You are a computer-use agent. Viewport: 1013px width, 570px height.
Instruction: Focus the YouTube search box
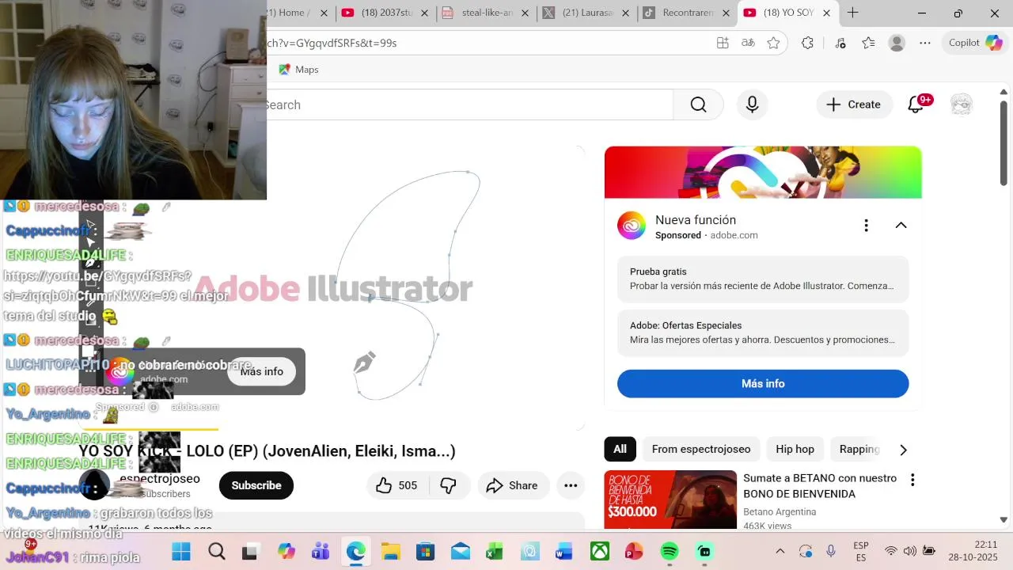point(469,104)
